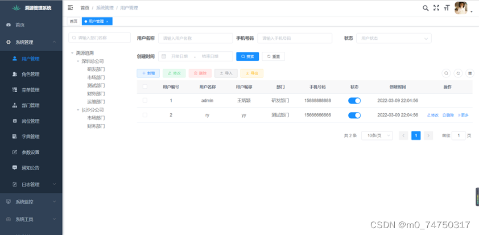Open 岗位管理 in the sidebar
Screen dimensions: 479x235
(x=31, y=121)
